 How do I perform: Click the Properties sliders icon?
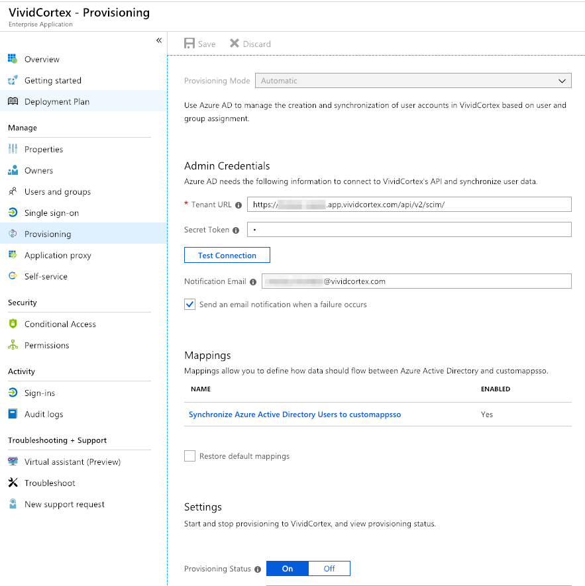(13, 149)
